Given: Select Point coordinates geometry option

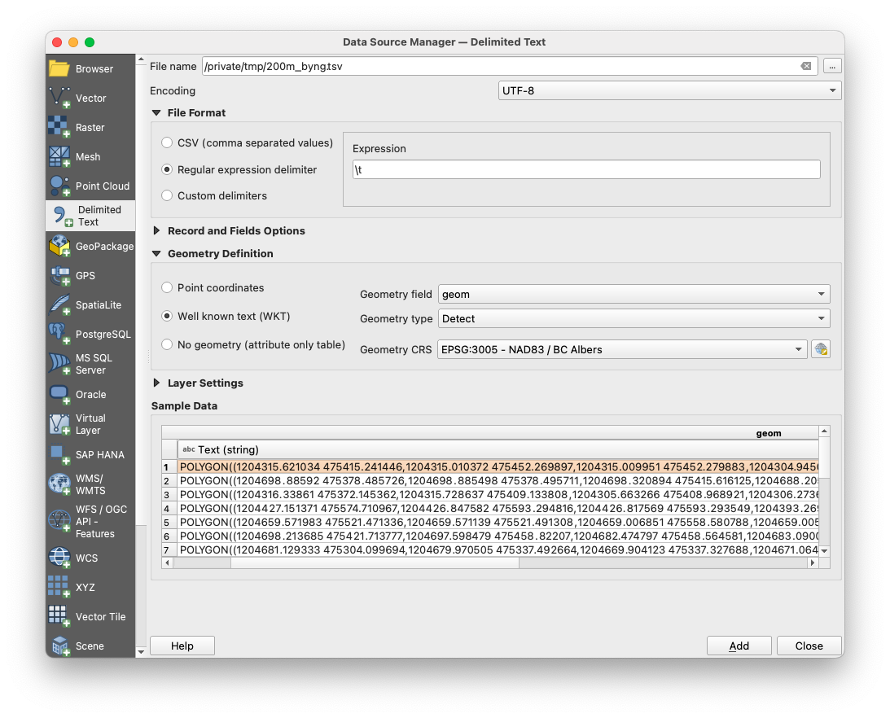Looking at the screenshot, I should coord(167,287).
